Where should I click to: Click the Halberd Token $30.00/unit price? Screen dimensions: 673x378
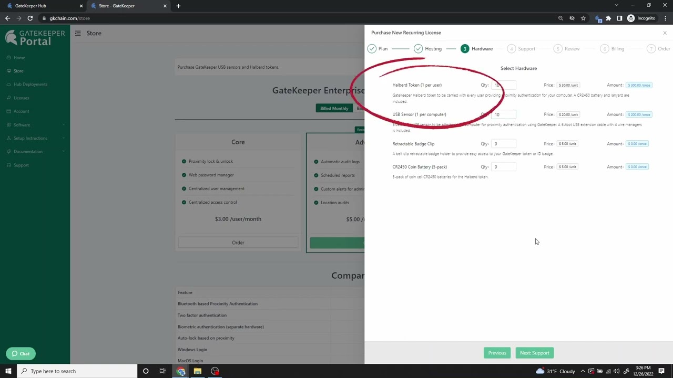(568, 85)
